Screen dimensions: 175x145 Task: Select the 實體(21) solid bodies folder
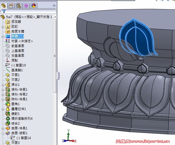click(17, 36)
